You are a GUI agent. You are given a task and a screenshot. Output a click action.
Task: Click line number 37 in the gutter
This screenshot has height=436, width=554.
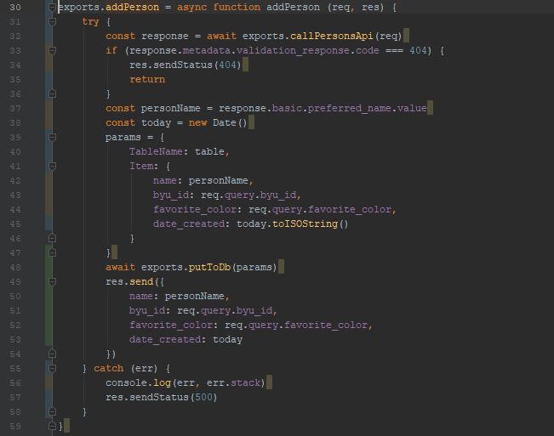point(15,108)
